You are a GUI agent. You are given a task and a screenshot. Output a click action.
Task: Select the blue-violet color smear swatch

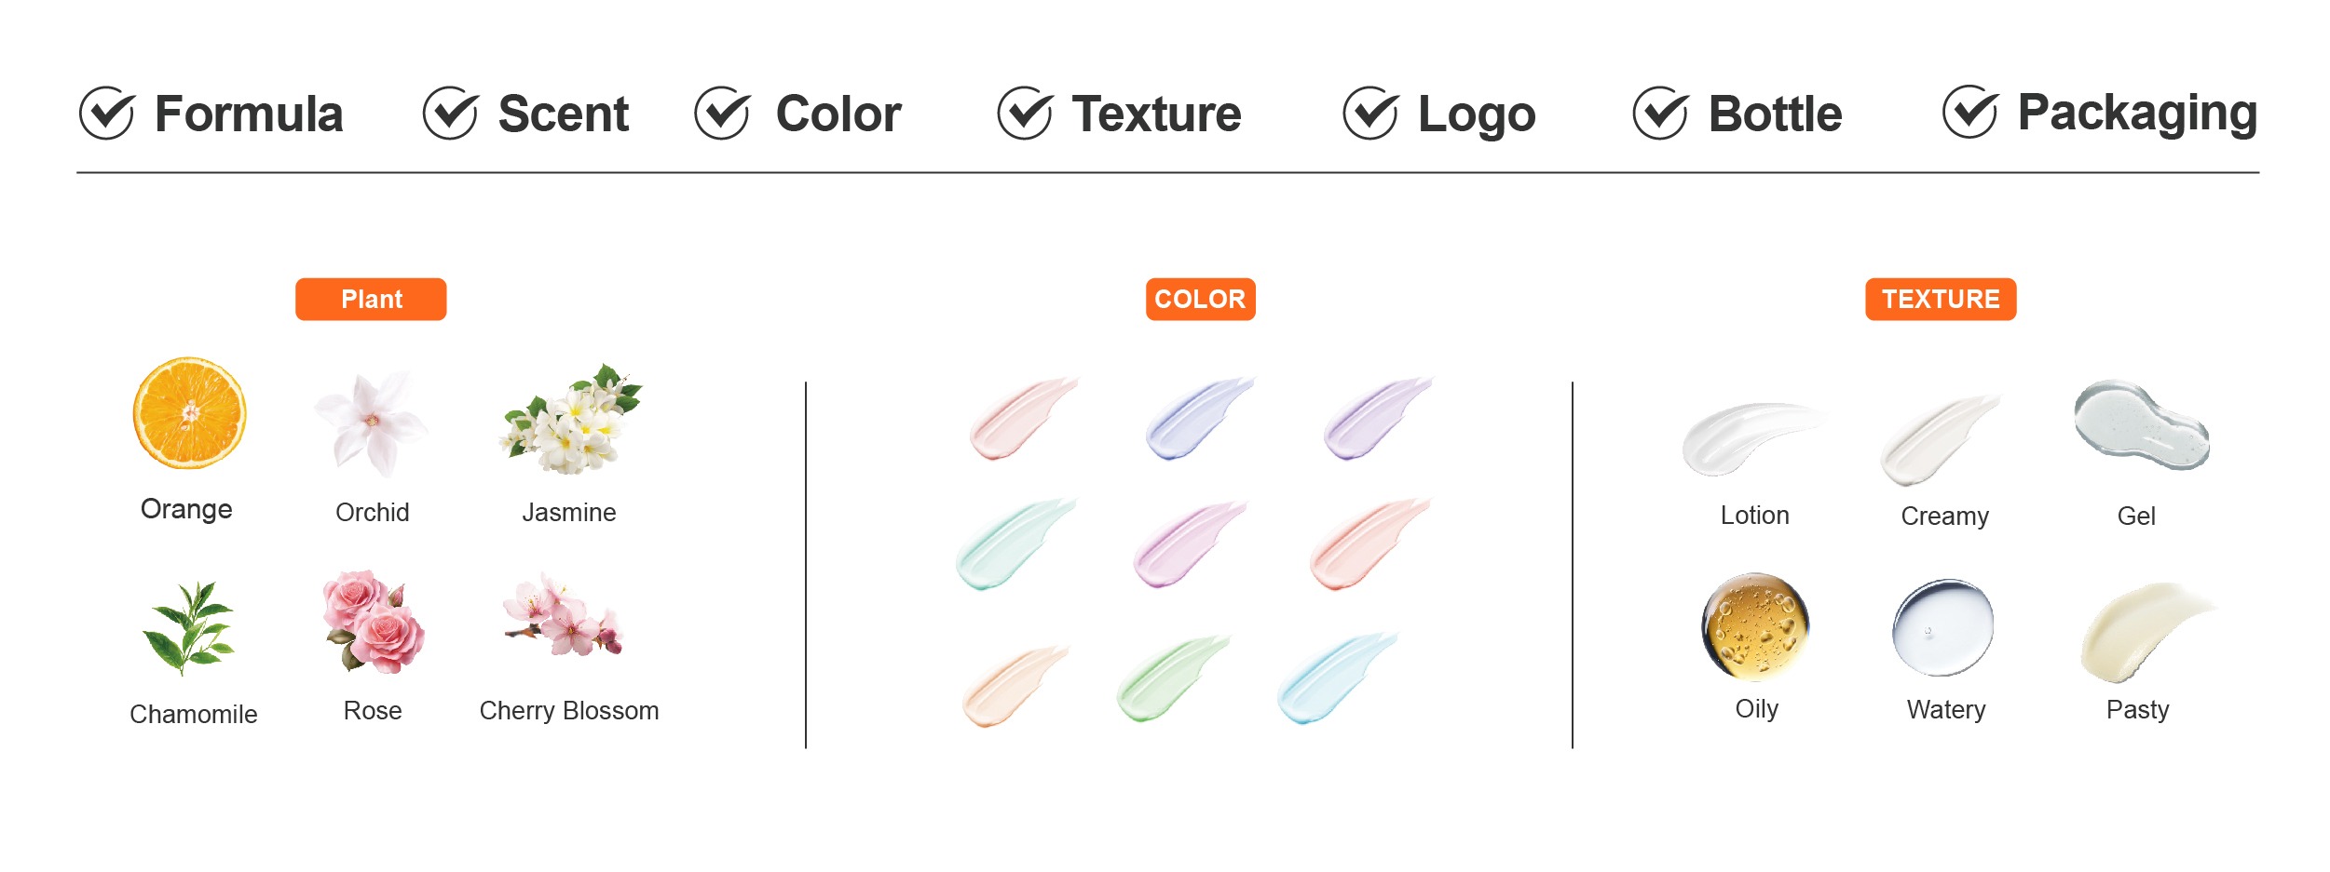(1200, 418)
